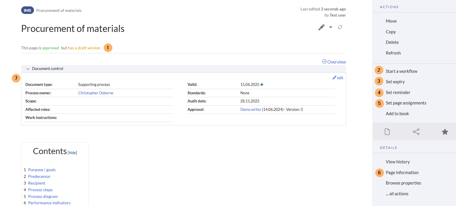
Task: Open the Overview link with arrow icon
Action: pyautogui.click(x=334, y=62)
